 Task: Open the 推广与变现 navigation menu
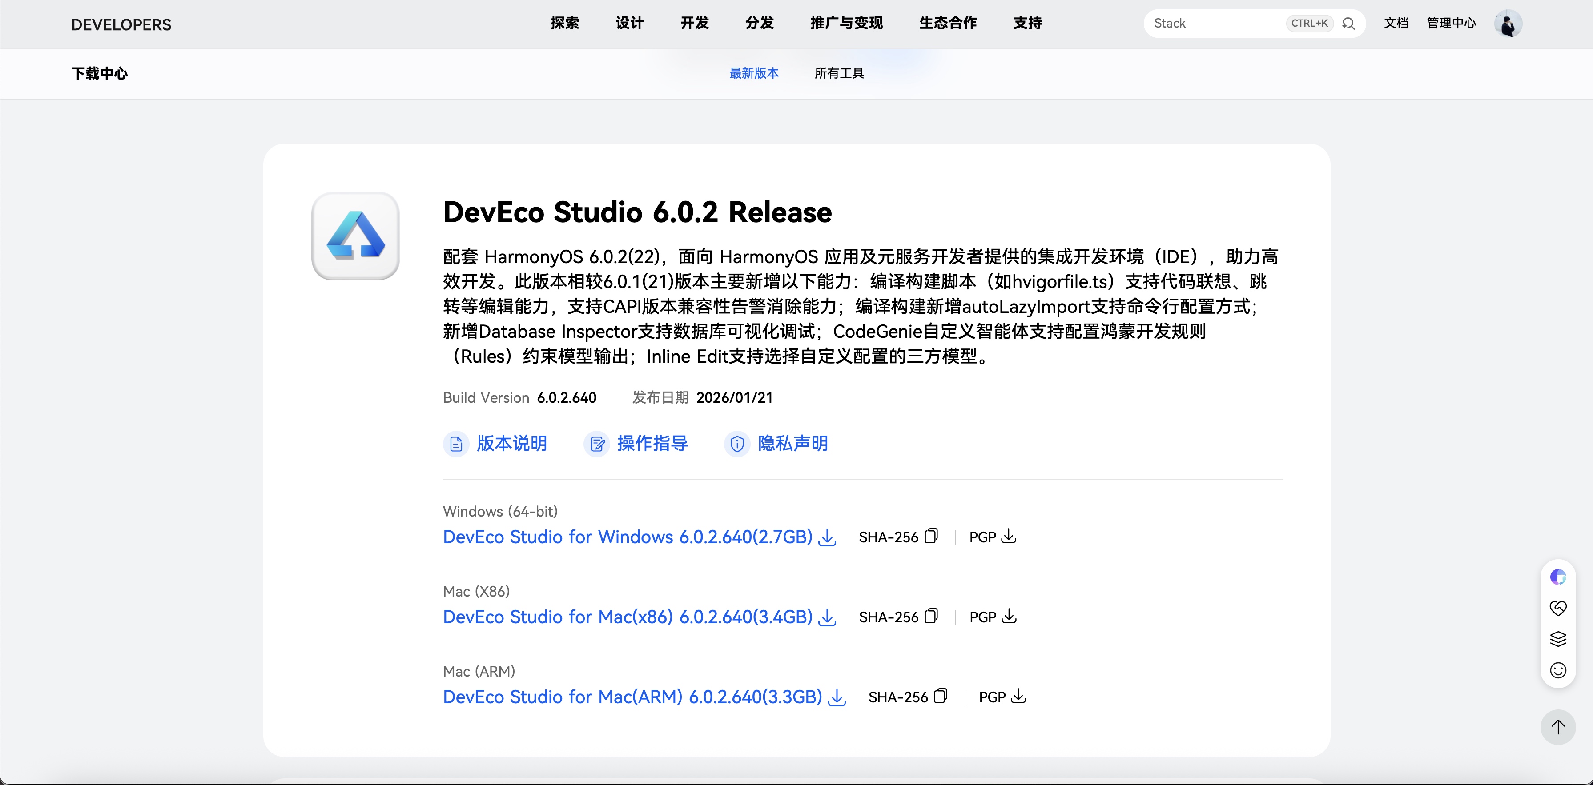847,23
